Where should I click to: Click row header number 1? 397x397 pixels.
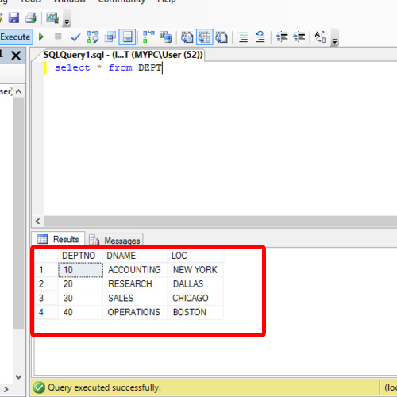coord(46,270)
